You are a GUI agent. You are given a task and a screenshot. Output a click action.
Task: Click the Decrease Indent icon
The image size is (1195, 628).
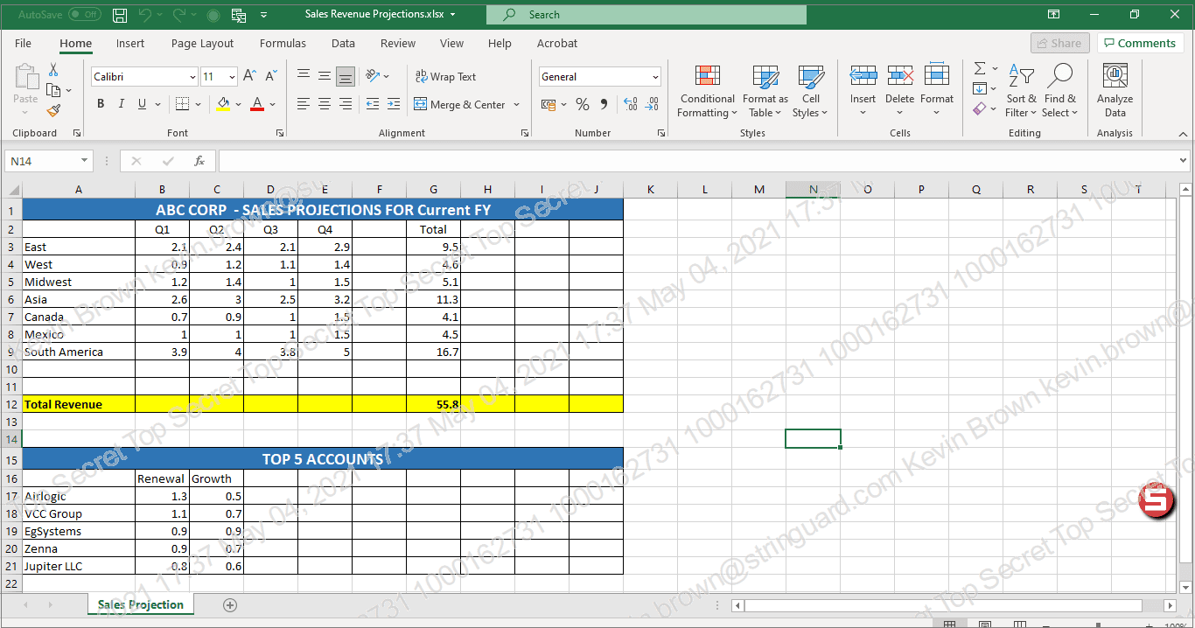click(x=373, y=104)
